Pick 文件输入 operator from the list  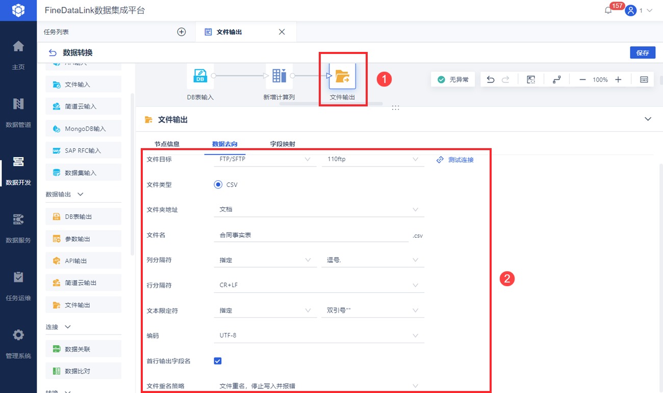click(84, 85)
